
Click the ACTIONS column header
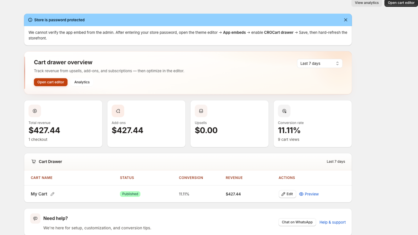[287, 178]
